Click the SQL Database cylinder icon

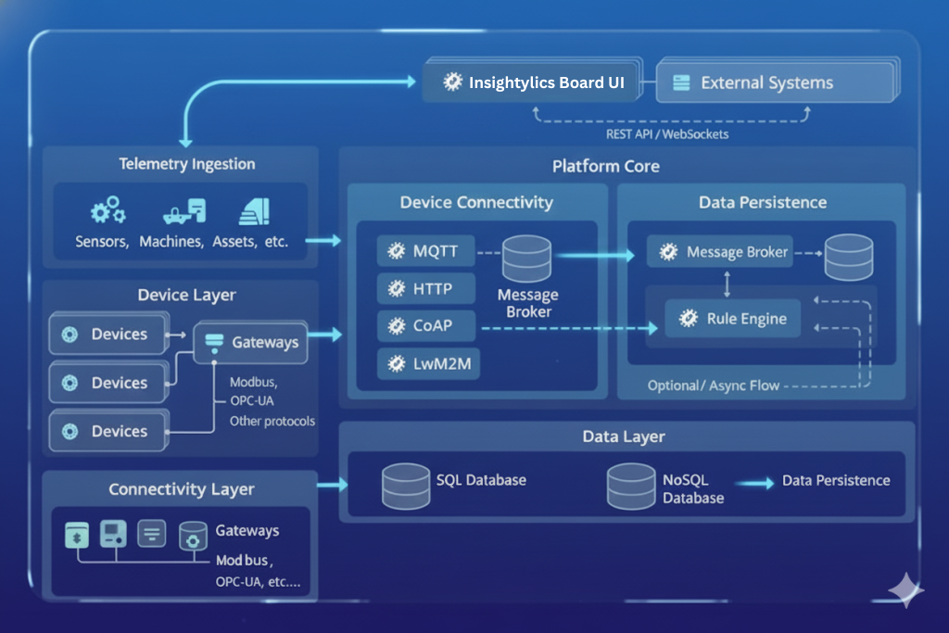coord(405,485)
